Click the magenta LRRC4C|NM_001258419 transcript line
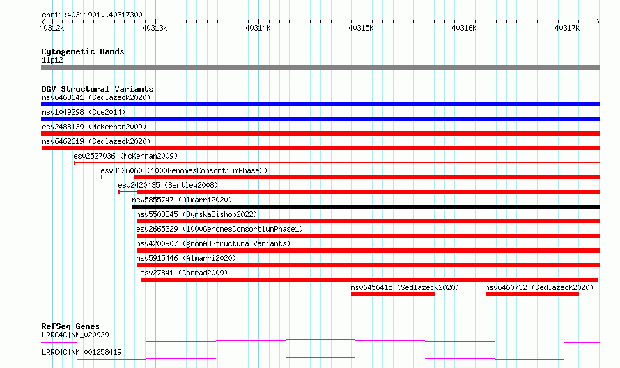This screenshot has height=368, width=620. (x=320, y=358)
